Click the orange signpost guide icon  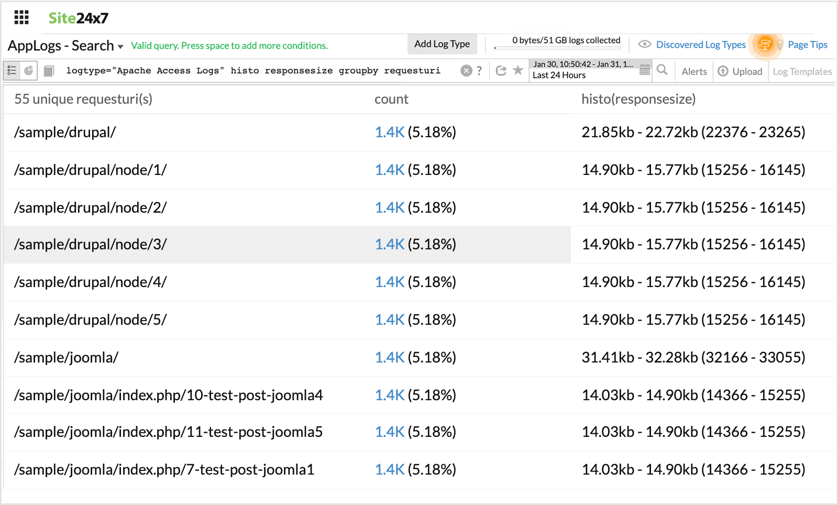tap(765, 45)
